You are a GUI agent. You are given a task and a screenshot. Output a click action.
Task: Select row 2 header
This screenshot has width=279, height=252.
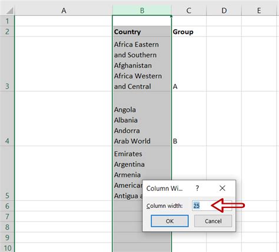[x=7, y=31]
